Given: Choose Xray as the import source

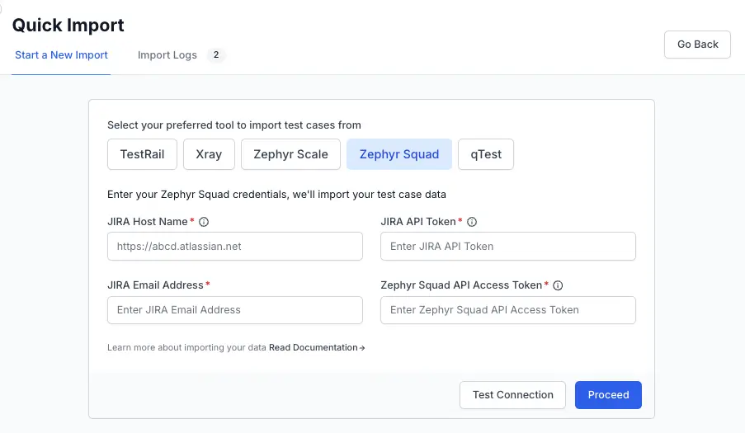Looking at the screenshot, I should 209,154.
